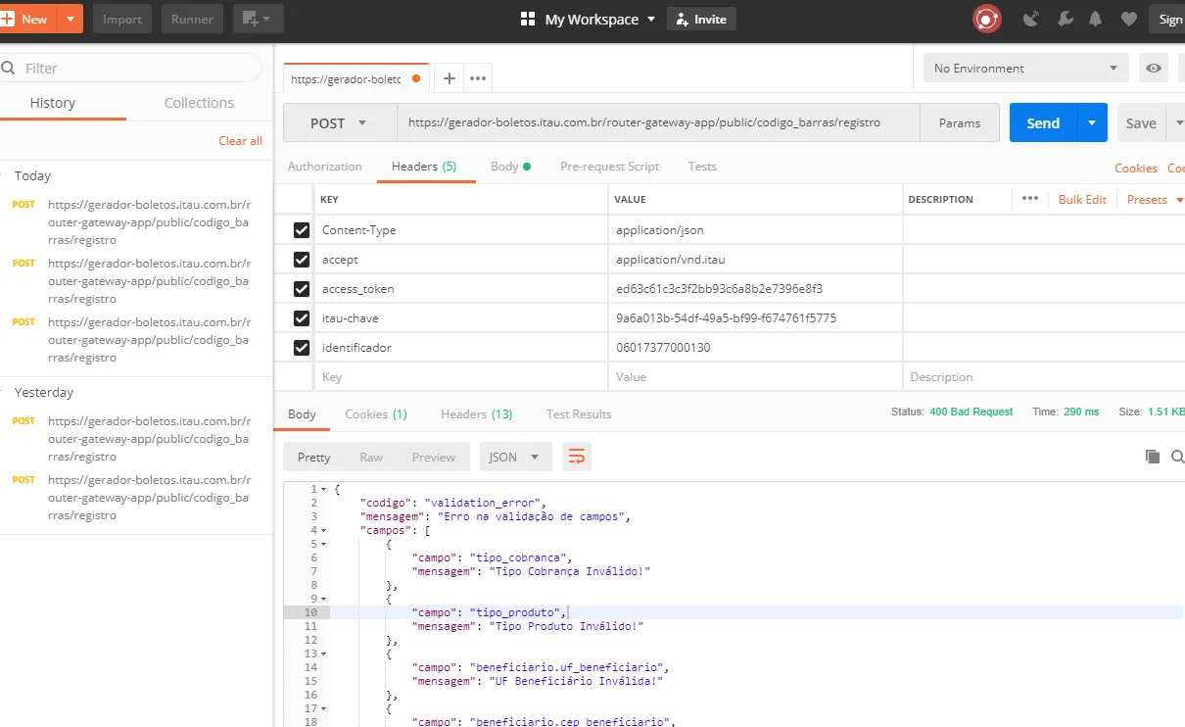Toggle the identificador header checkbox
This screenshot has height=727, width=1185.
pos(302,348)
